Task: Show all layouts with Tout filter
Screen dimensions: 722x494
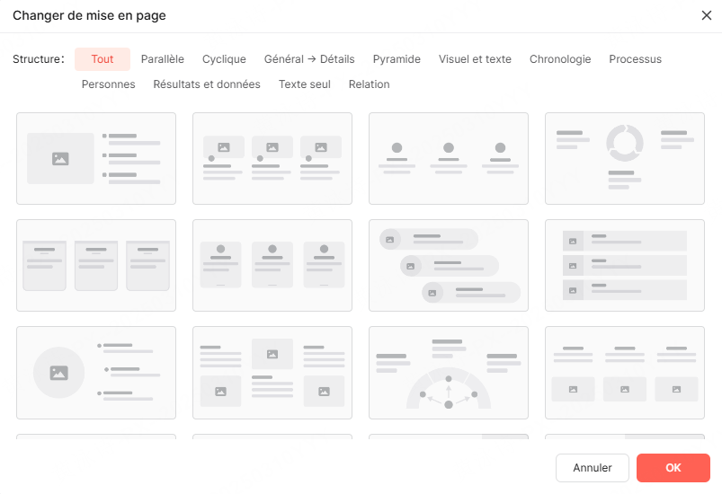Action: tap(103, 59)
